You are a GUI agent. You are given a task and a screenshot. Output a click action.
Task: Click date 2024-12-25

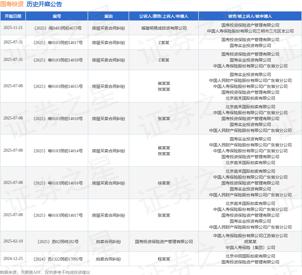point(13,259)
